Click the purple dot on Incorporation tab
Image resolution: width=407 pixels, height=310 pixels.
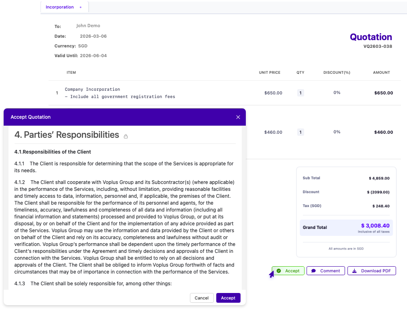pos(81,7)
